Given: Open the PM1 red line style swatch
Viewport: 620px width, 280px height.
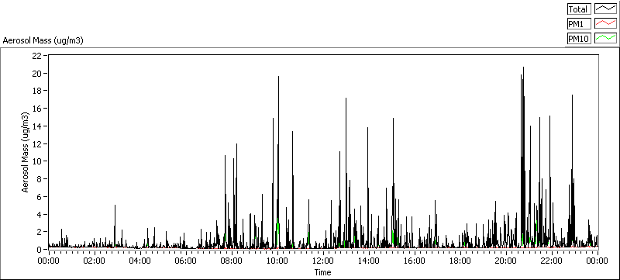Looking at the screenshot, I should point(606,24).
